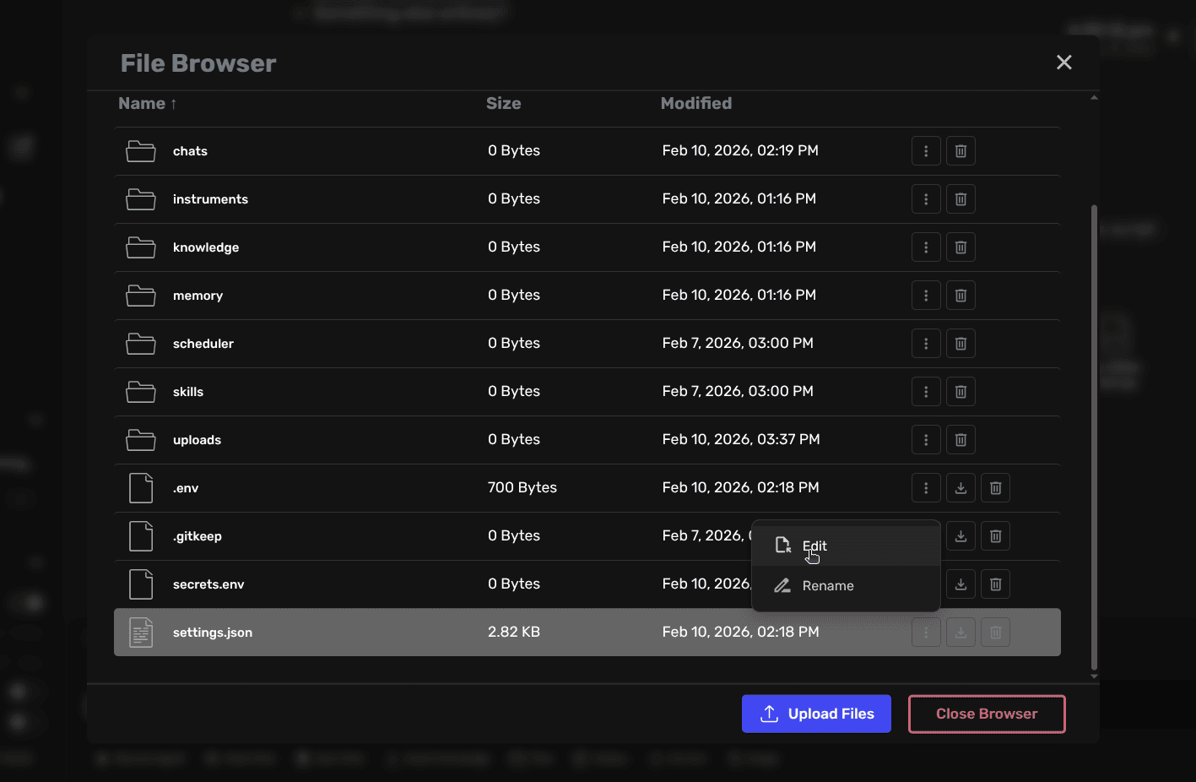
Task: Click the Close Browser button
Action: click(x=987, y=714)
